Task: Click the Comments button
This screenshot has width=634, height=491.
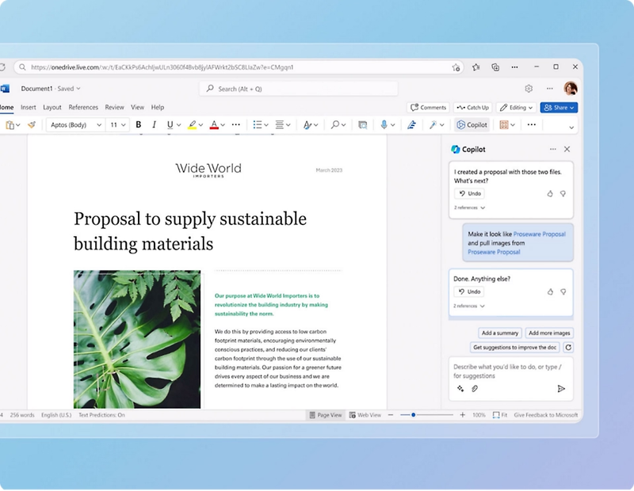Action: tap(428, 108)
